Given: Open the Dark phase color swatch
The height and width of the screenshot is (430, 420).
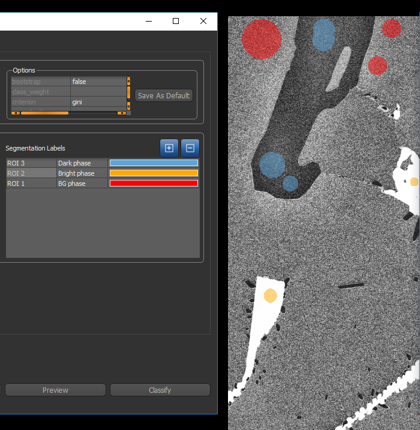Looking at the screenshot, I should point(154,163).
